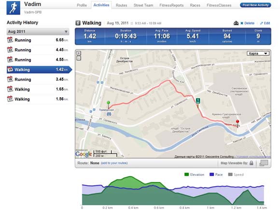The image size is (280, 211).
Task: Click the friends group icon beside Delete
Action: 236,23
